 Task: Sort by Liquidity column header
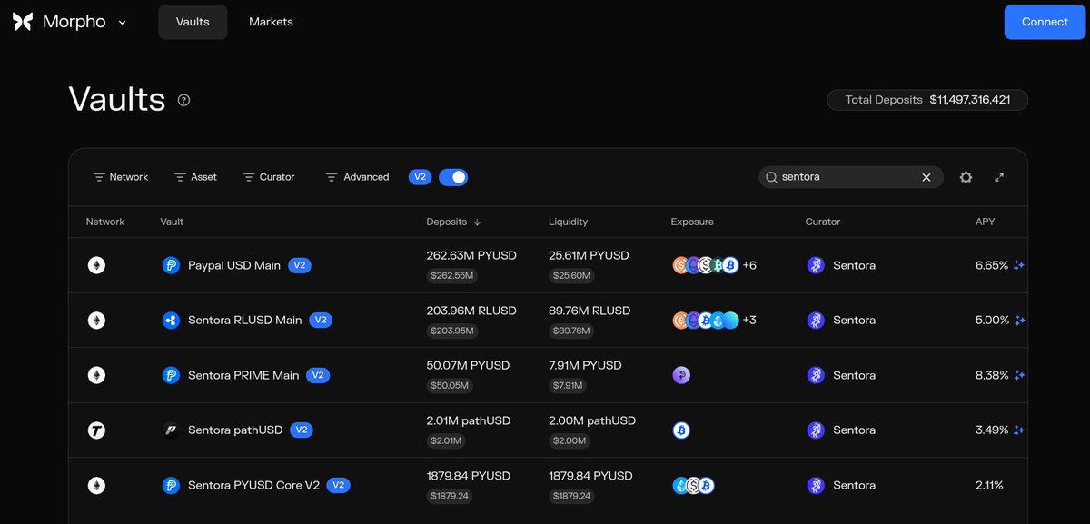[568, 222]
